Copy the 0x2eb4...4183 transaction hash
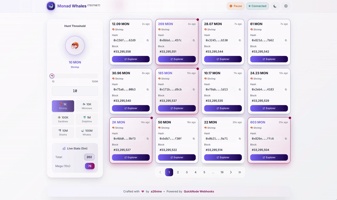The width and height of the screenshot is (337, 200). (x=286, y=89)
